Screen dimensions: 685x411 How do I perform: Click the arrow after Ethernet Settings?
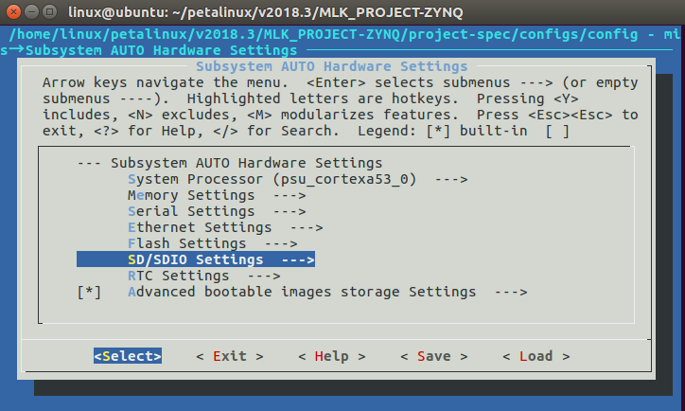(307, 228)
